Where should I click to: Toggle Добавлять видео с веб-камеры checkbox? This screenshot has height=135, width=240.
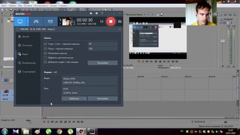click(x=45, y=62)
